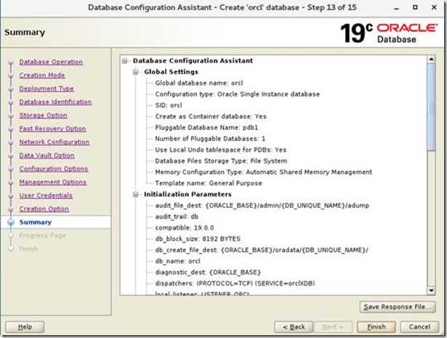Collapse the Initialization Parameters node
447x338 pixels.
pyautogui.click(x=136, y=195)
